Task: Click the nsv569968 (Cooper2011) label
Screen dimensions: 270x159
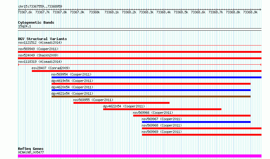Action: point(162,125)
